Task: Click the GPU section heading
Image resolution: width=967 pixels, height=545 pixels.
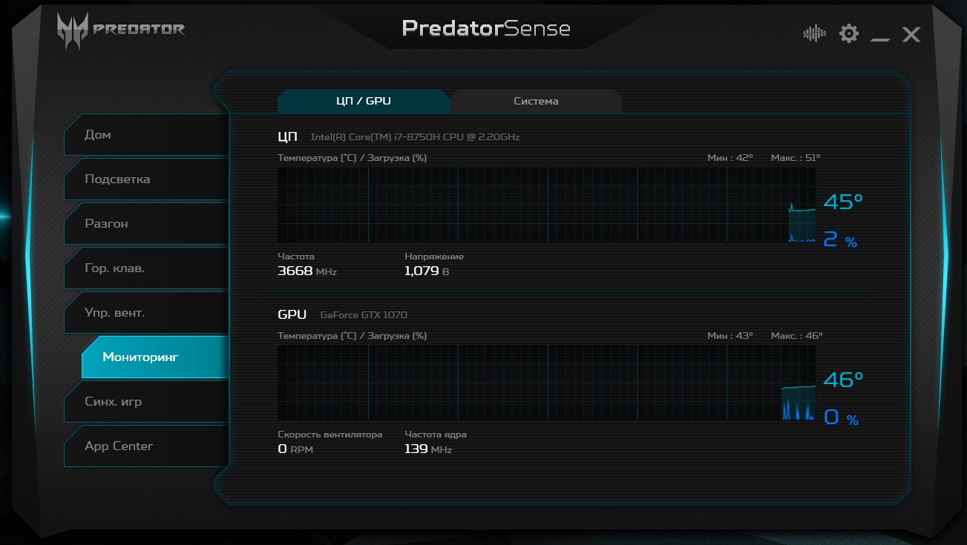Action: pyautogui.click(x=292, y=314)
